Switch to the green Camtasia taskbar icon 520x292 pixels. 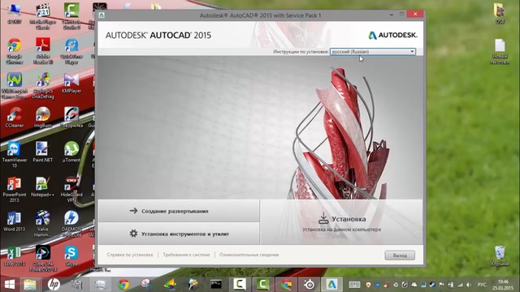point(262,285)
